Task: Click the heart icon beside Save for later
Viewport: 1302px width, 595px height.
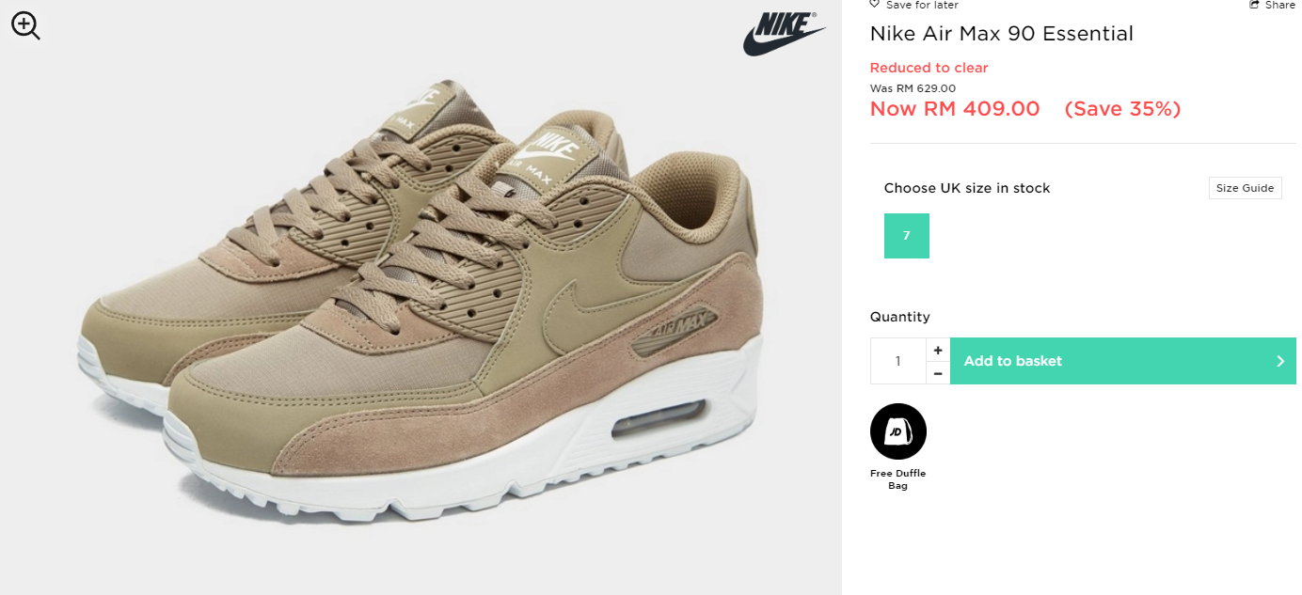Action: pyautogui.click(x=874, y=5)
